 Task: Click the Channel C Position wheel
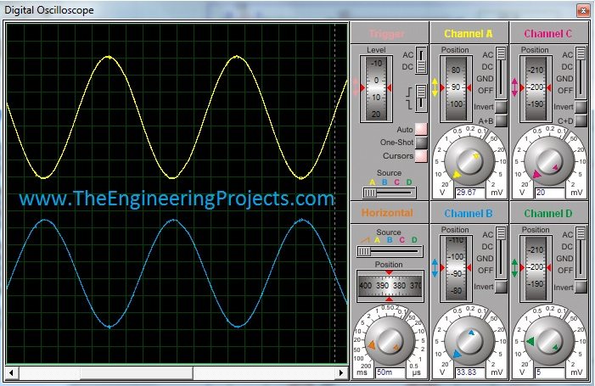(536, 89)
